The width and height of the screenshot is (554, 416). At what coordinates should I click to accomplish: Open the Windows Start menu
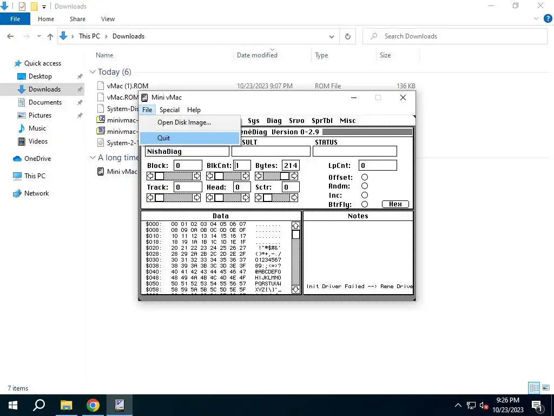tap(13, 405)
